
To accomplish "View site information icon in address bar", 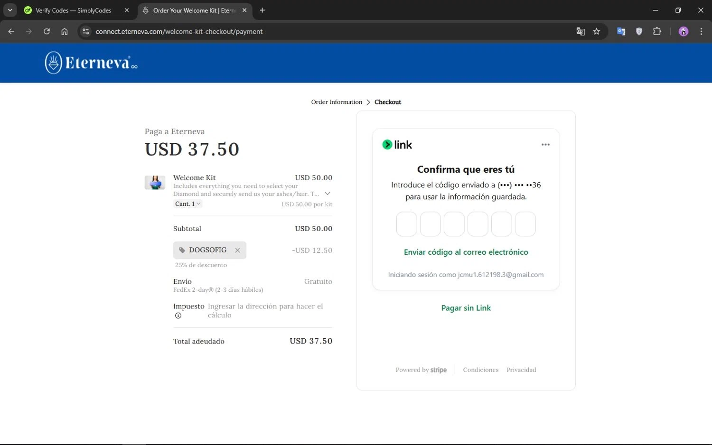I will tap(85, 31).
